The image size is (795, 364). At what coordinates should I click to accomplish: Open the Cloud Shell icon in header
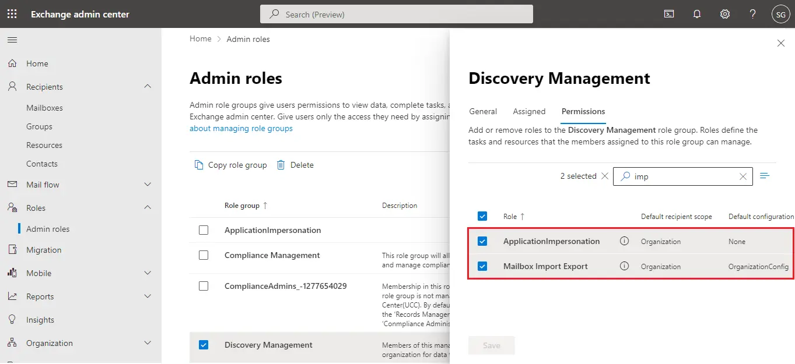670,14
